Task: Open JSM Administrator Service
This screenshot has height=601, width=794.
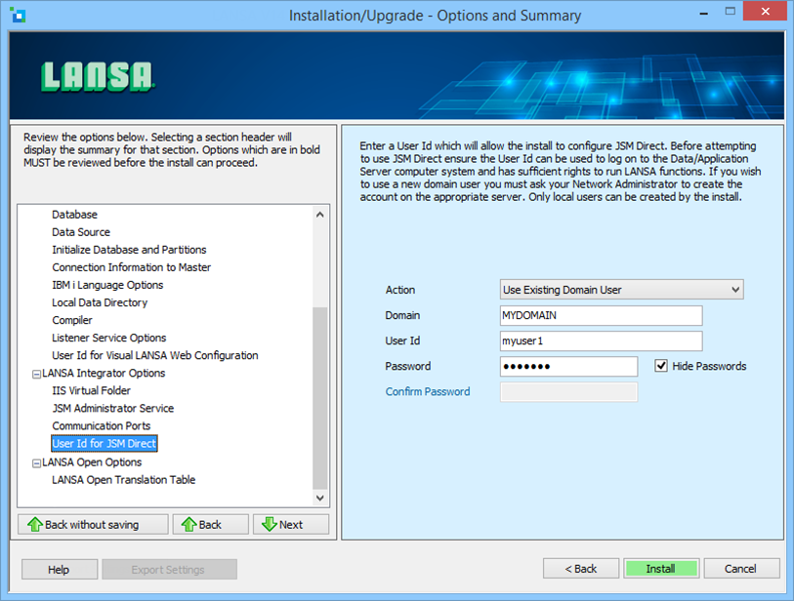Action: (x=113, y=408)
